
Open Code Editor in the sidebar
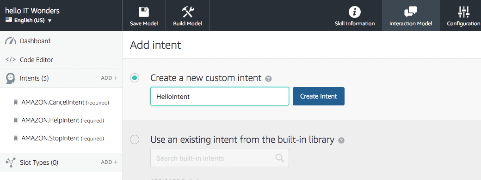click(61, 59)
